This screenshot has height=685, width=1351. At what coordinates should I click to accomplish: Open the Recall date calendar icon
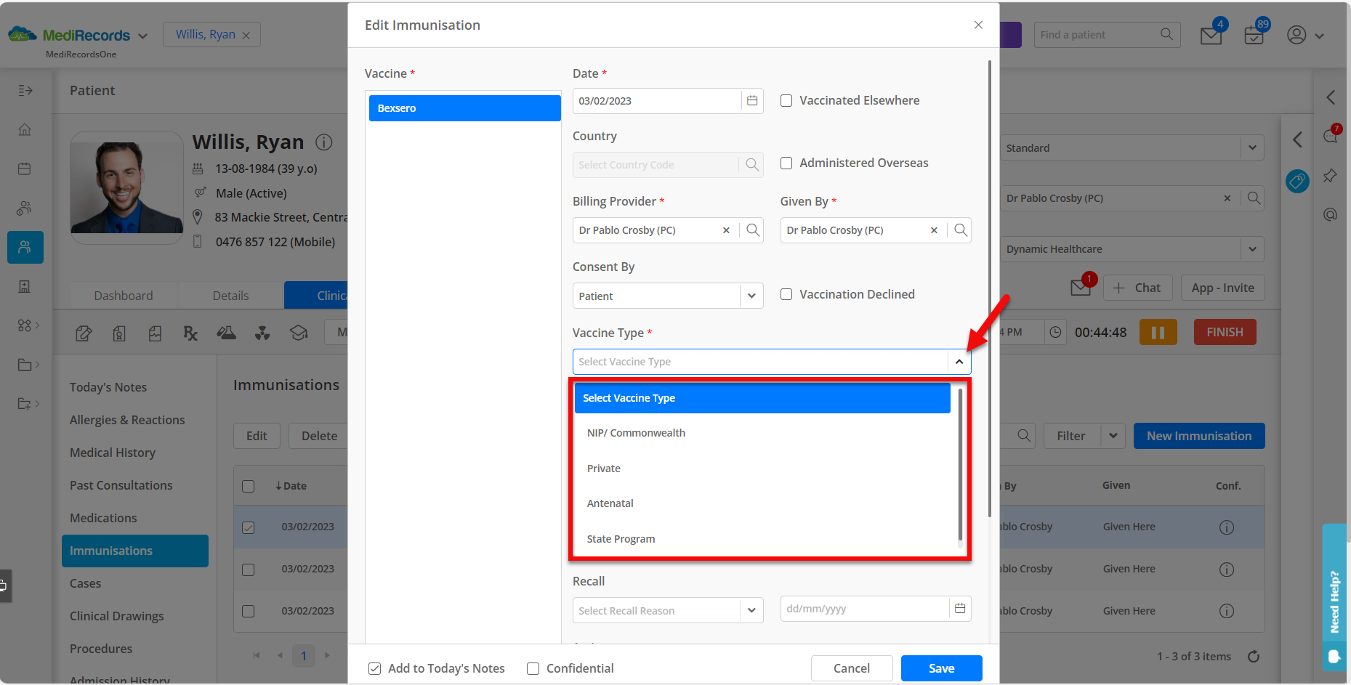[x=960, y=609]
